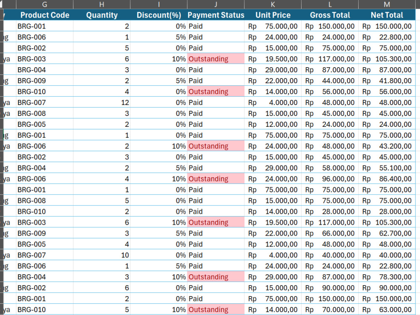Click the Discount(%) header cell
The image size is (420, 315).
pos(159,15)
